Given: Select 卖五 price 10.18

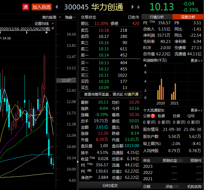Looking at the screenshot, I should point(104,30).
